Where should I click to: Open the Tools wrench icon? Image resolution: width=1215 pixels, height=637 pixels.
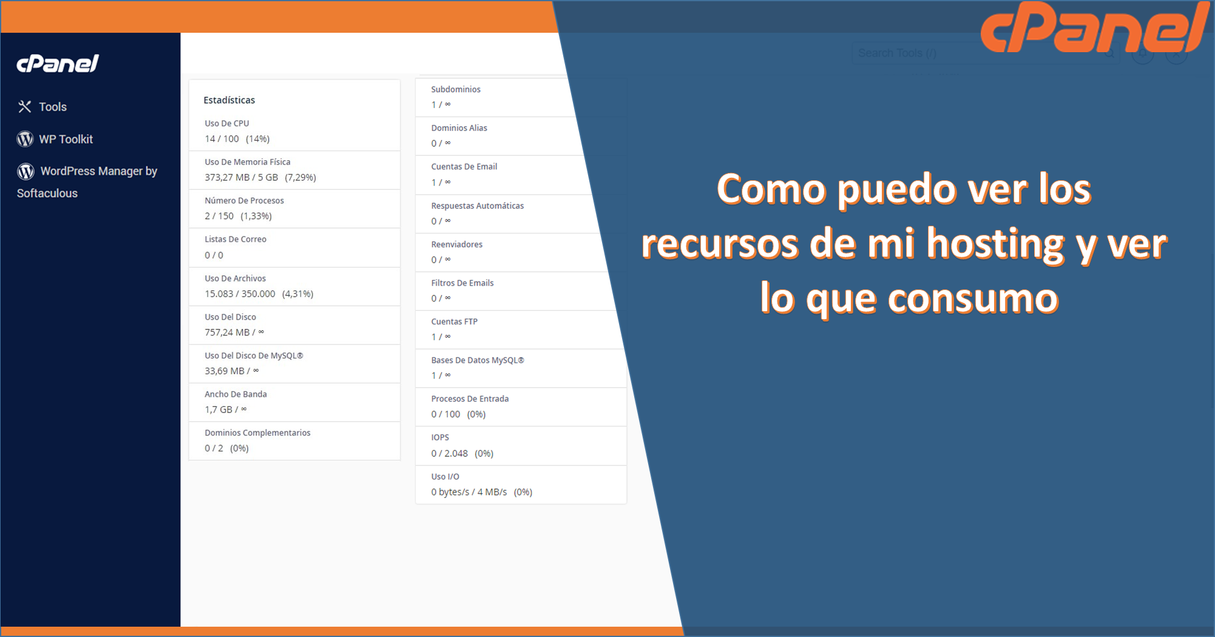[x=24, y=107]
